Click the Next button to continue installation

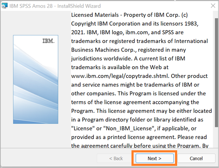[155, 158]
